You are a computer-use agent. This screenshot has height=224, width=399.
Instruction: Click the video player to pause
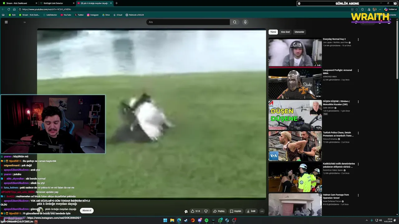[x=151, y=114]
